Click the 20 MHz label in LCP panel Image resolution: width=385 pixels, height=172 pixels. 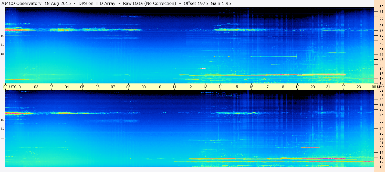coord(381,148)
